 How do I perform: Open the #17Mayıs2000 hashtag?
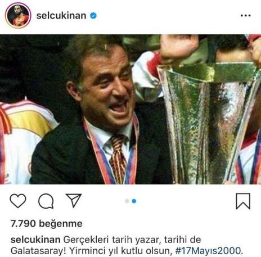(x=209, y=250)
